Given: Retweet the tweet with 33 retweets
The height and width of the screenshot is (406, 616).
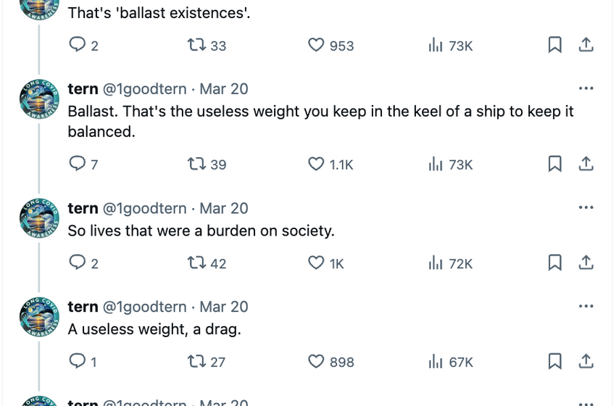Looking at the screenshot, I should pos(207,45).
